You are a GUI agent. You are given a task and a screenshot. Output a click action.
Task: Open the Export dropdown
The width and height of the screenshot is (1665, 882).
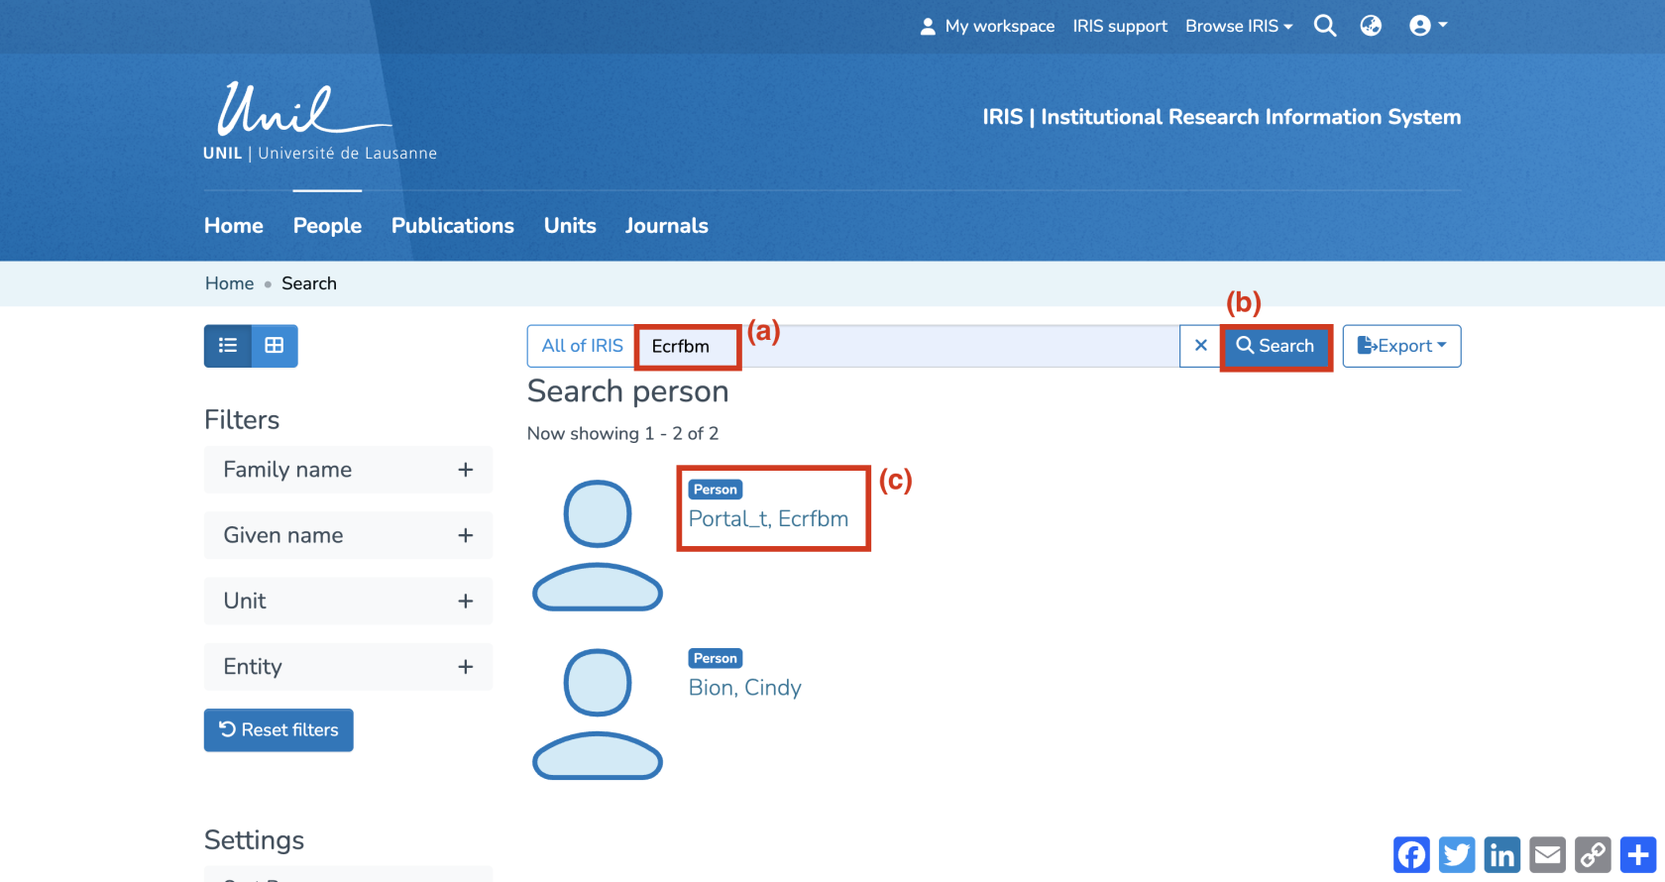[1401, 346]
